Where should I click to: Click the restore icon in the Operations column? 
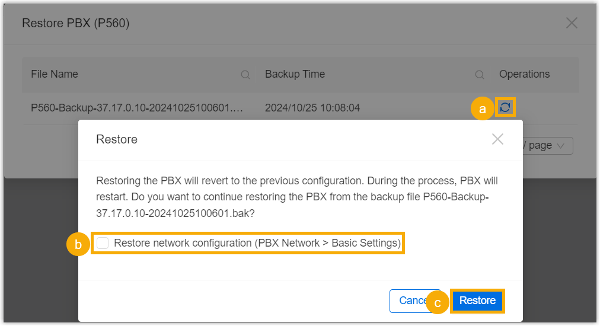click(x=505, y=107)
